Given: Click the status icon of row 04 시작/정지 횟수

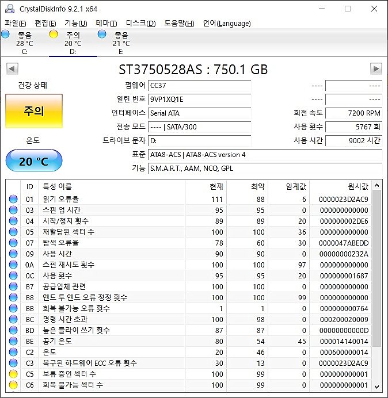Looking at the screenshot, I should pyautogui.click(x=13, y=221).
